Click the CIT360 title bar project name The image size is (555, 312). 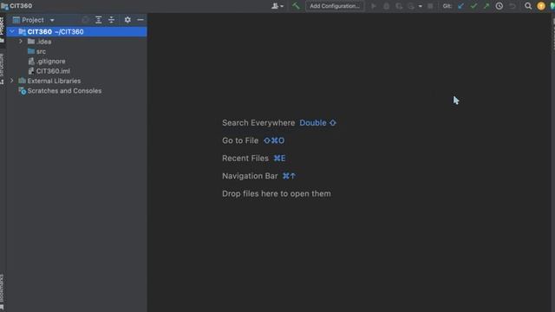pos(21,6)
